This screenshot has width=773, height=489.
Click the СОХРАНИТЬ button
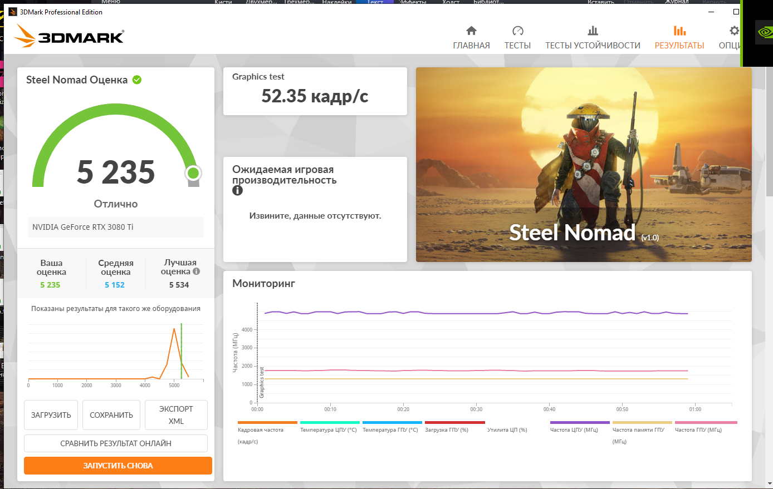[x=111, y=415]
